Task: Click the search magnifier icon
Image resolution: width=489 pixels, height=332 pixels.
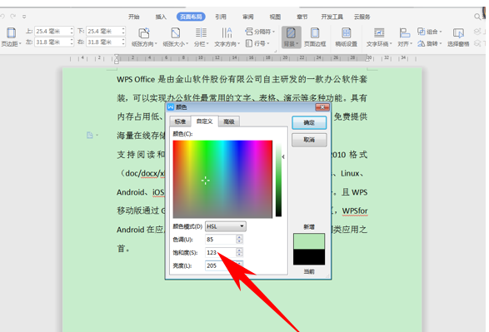Action: pyautogui.click(x=477, y=17)
